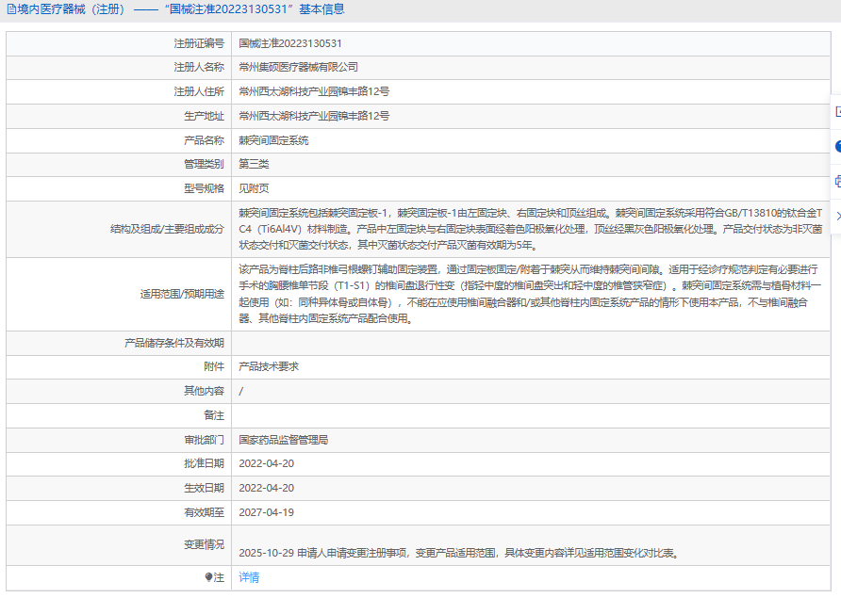Click the 注册人住所 label
The width and height of the screenshot is (841, 598).
[199, 91]
